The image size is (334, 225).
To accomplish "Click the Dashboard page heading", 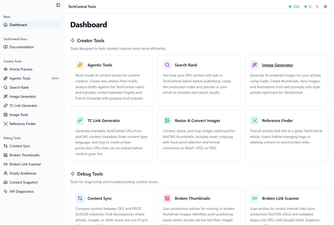I will click(x=89, y=24).
